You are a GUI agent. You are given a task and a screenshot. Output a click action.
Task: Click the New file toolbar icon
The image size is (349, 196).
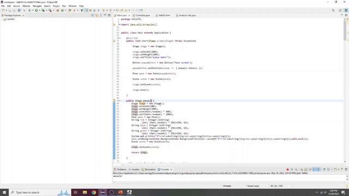tap(3, 10)
